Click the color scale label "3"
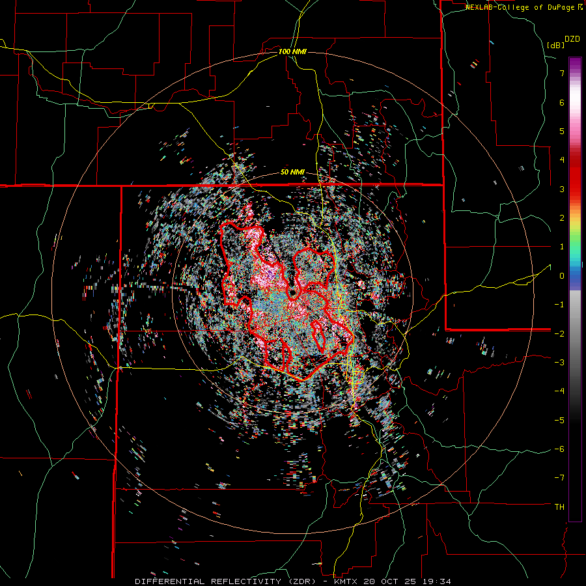This screenshot has width=586, height=586. click(x=562, y=189)
